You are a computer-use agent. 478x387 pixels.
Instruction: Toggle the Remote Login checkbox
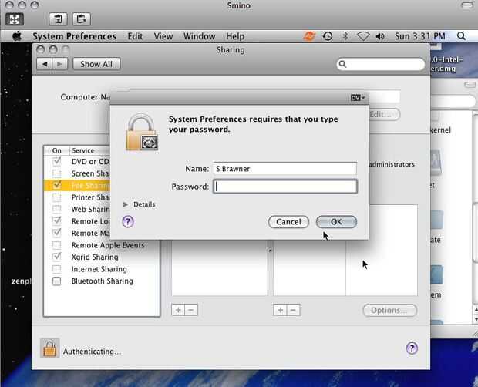click(x=57, y=221)
